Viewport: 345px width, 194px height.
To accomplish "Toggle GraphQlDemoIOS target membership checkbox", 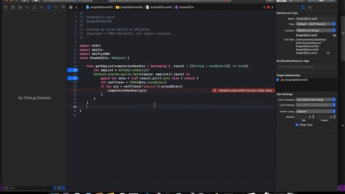I will click(x=278, y=80).
